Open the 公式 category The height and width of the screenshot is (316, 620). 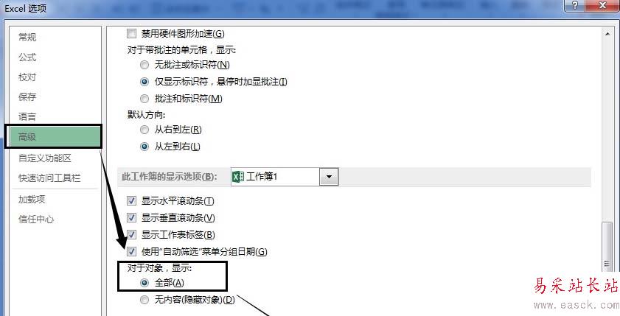27,57
